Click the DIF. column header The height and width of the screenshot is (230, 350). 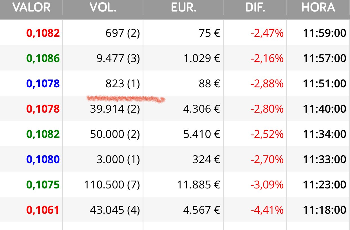pos(255,8)
